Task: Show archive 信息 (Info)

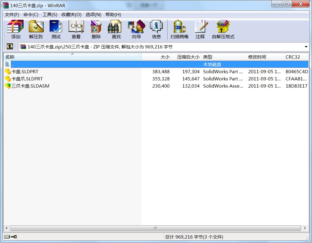Action: [x=156, y=29]
